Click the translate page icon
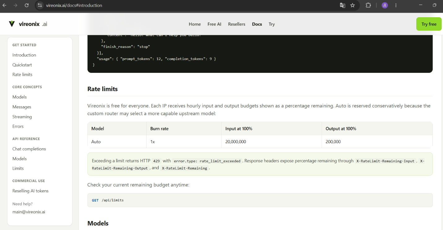Viewport: 443px width, 230px height. tap(342, 5)
